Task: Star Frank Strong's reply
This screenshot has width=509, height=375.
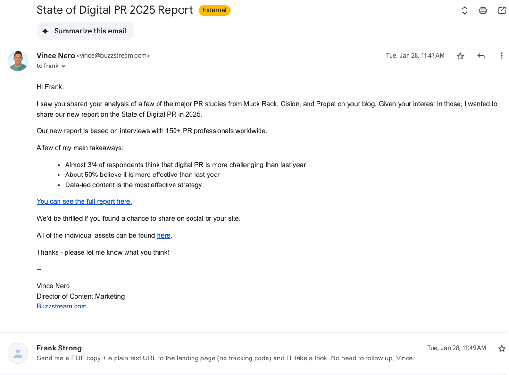Action: pos(501,349)
